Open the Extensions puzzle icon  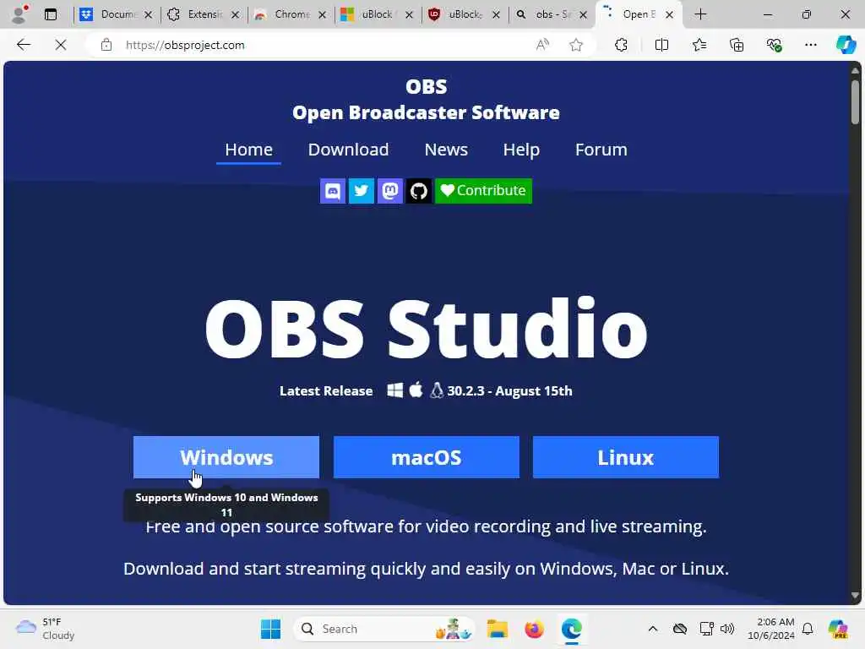[621, 45]
